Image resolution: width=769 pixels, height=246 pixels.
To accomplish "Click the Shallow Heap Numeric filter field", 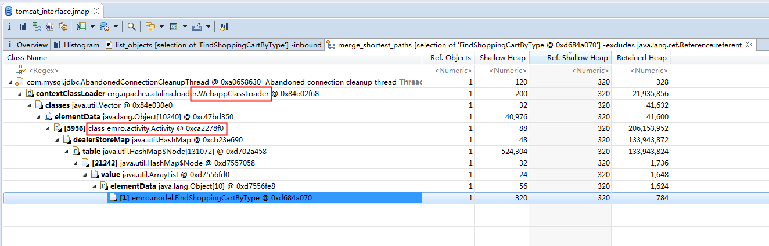I will [x=502, y=71].
